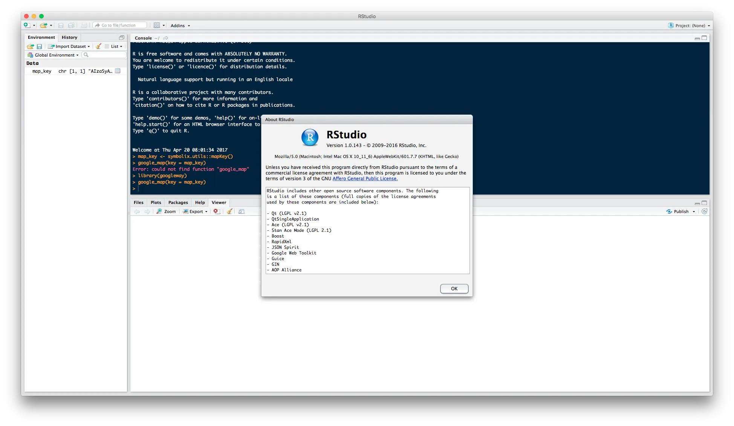The image size is (734, 426).
Task: Click the Go to file/function field
Action: coord(120,25)
